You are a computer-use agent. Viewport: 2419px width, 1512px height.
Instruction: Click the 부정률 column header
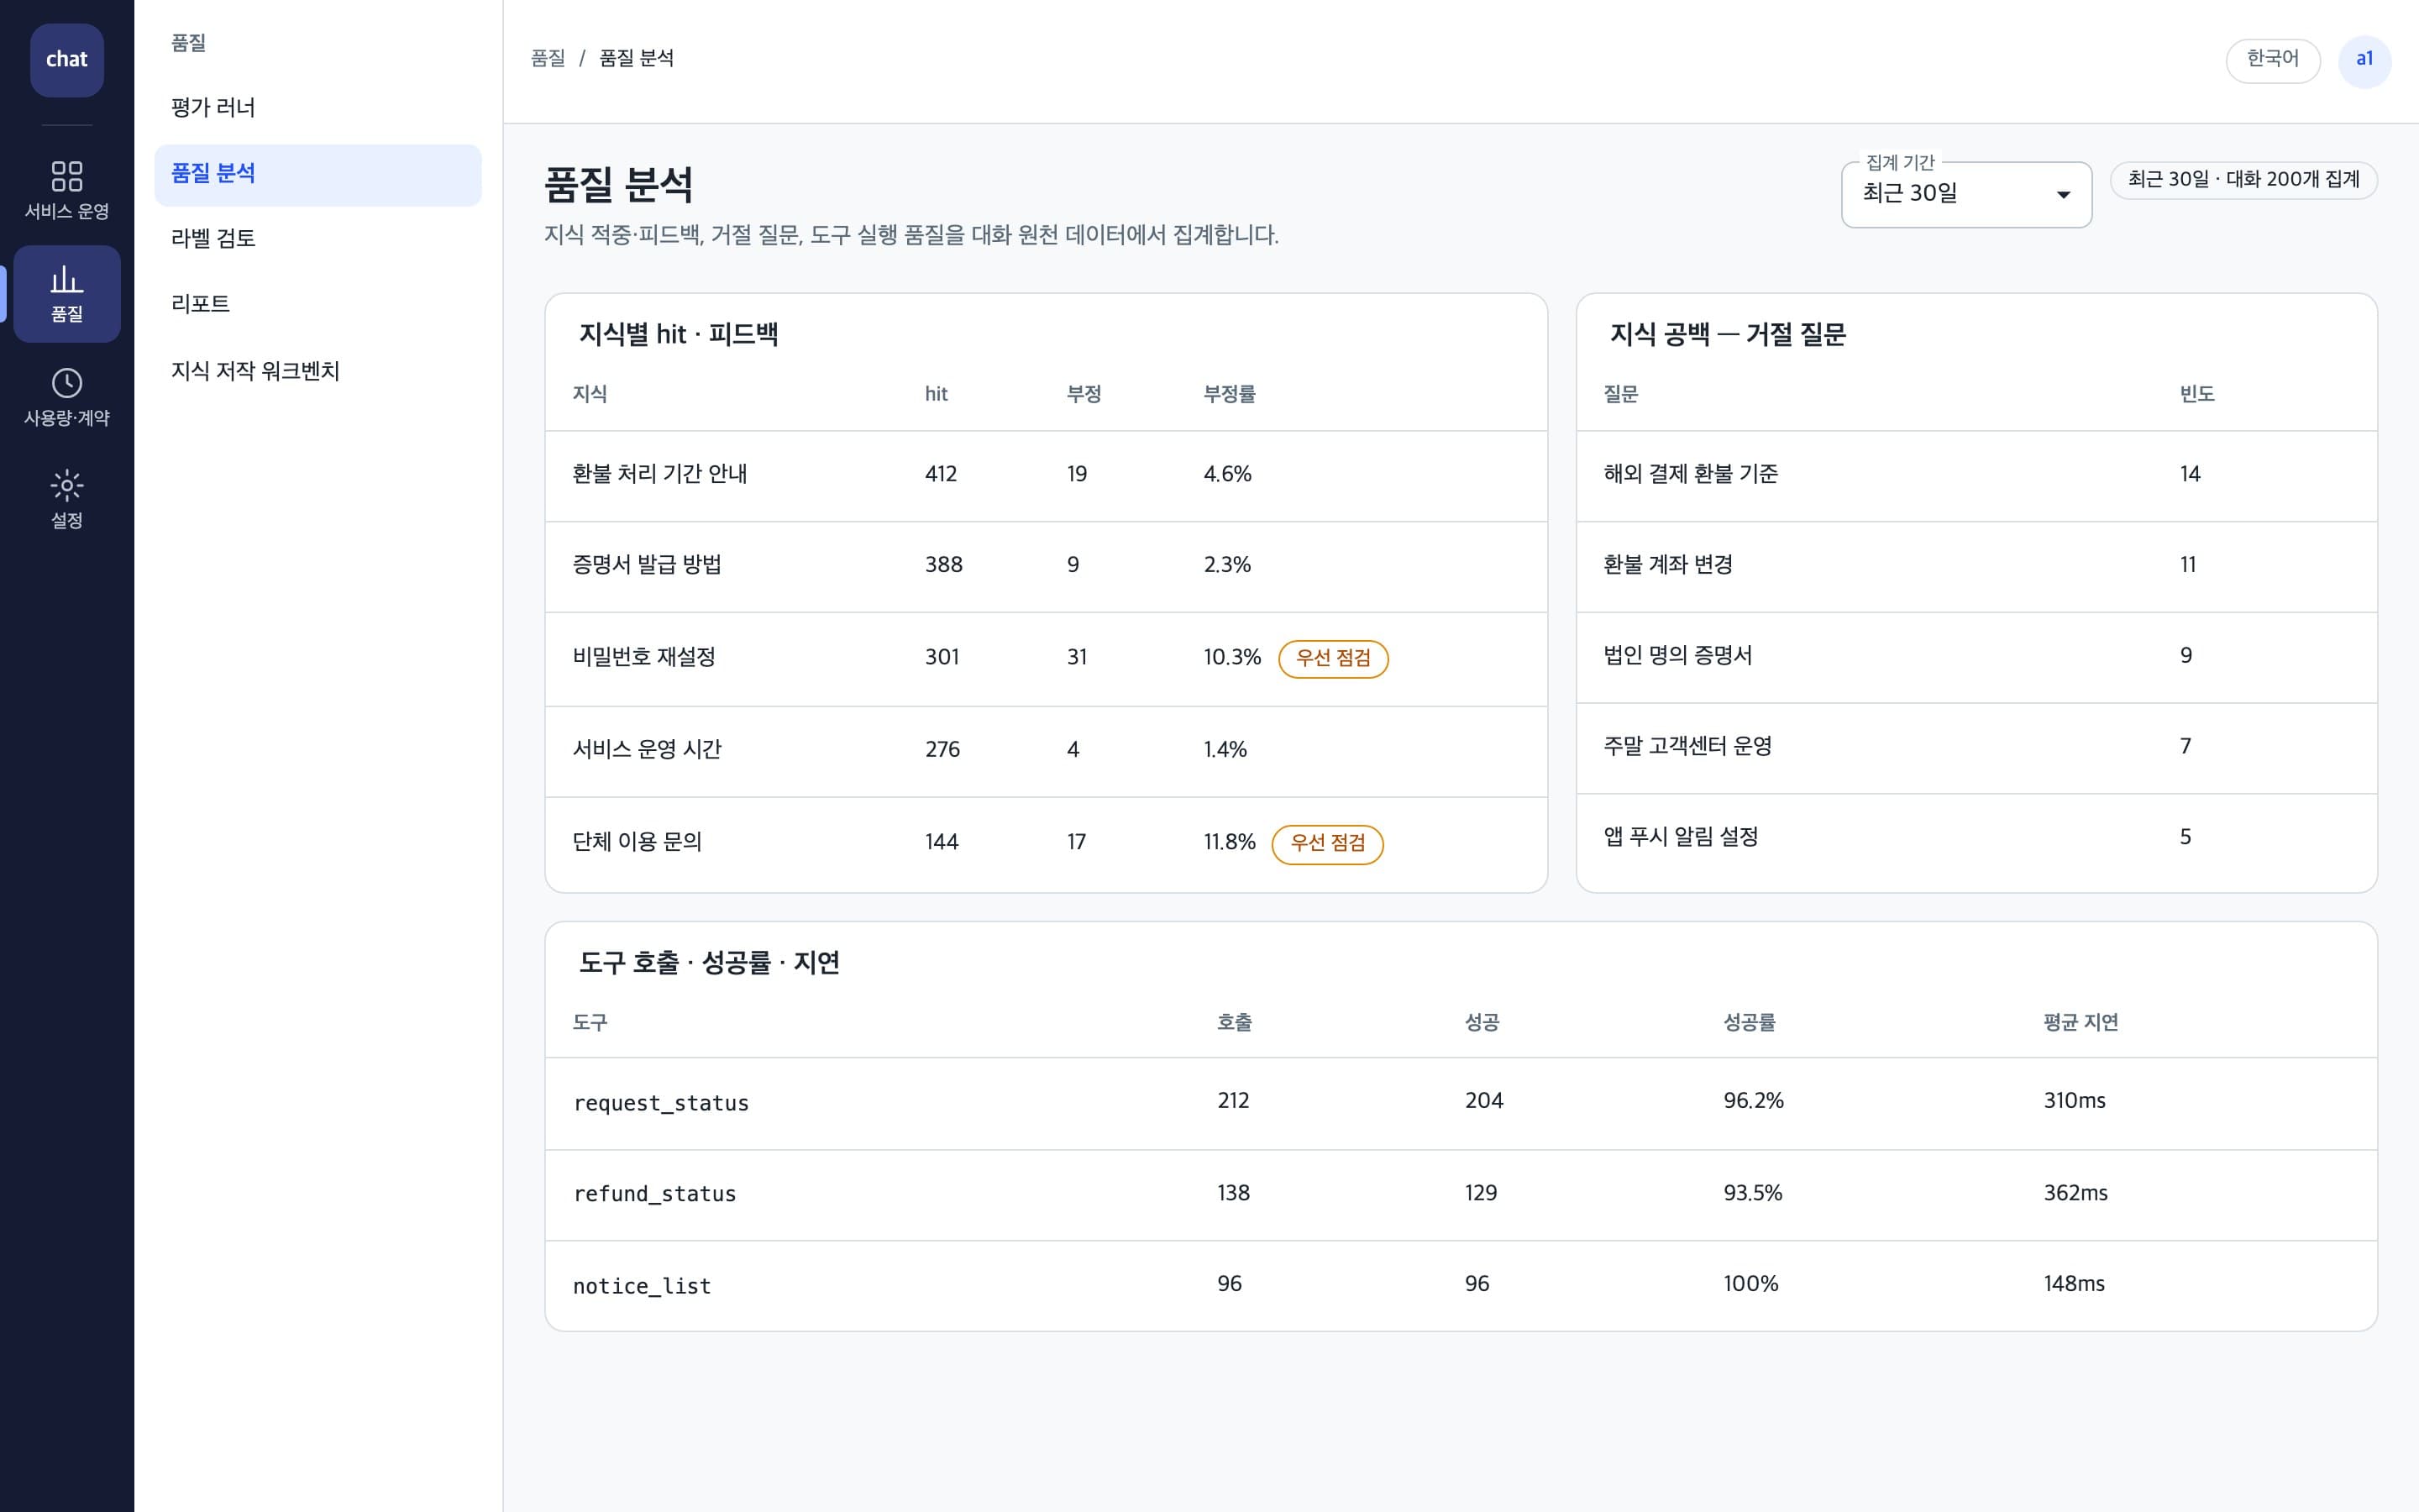click(1230, 395)
